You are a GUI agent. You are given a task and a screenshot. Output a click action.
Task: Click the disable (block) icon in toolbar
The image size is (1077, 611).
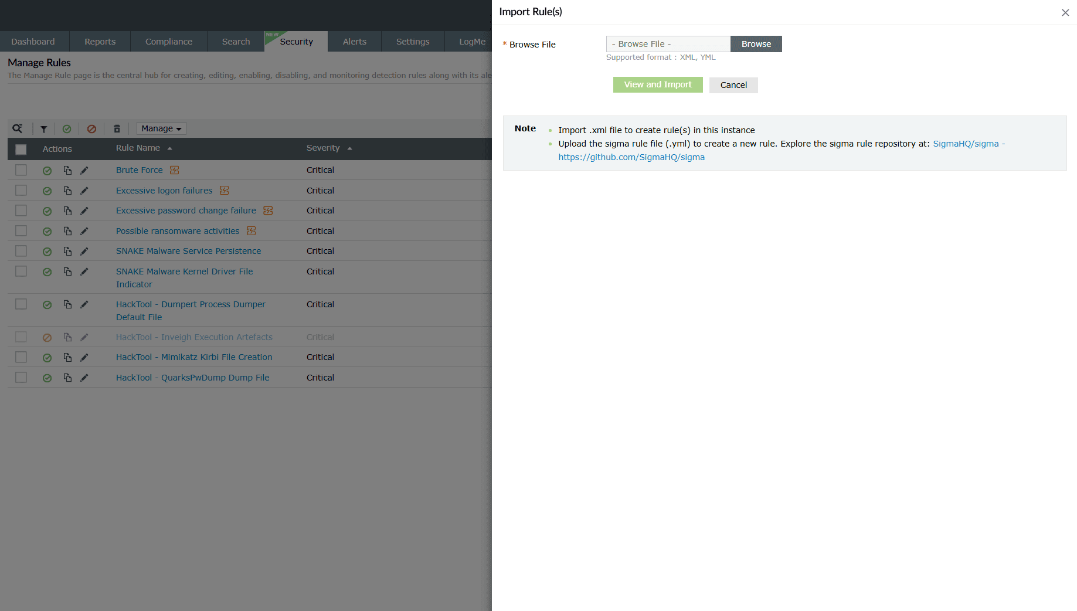(91, 128)
